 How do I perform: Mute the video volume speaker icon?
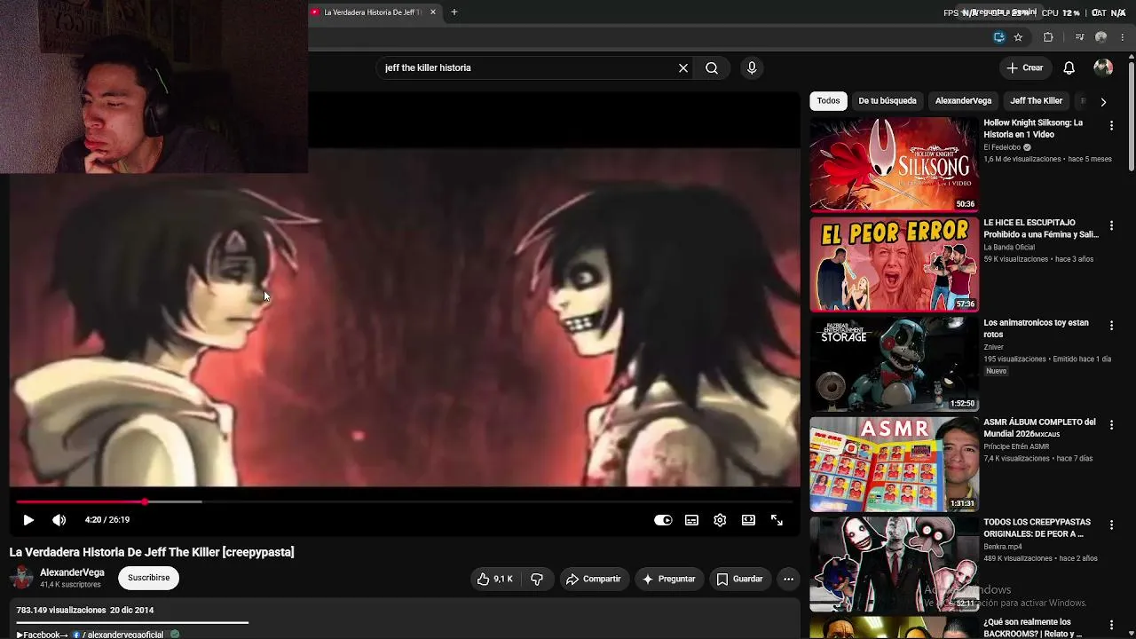point(59,520)
